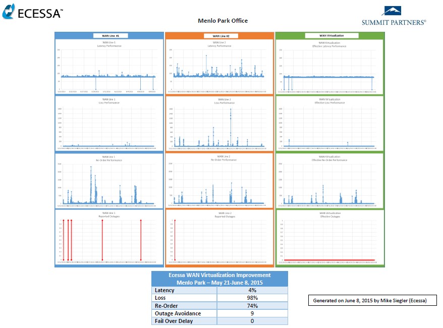Open the WAN Line 2 Re-Order Performance chart
The image size is (443, 328).
click(219, 181)
